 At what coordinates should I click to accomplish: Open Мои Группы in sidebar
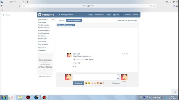click(x=42, y=36)
